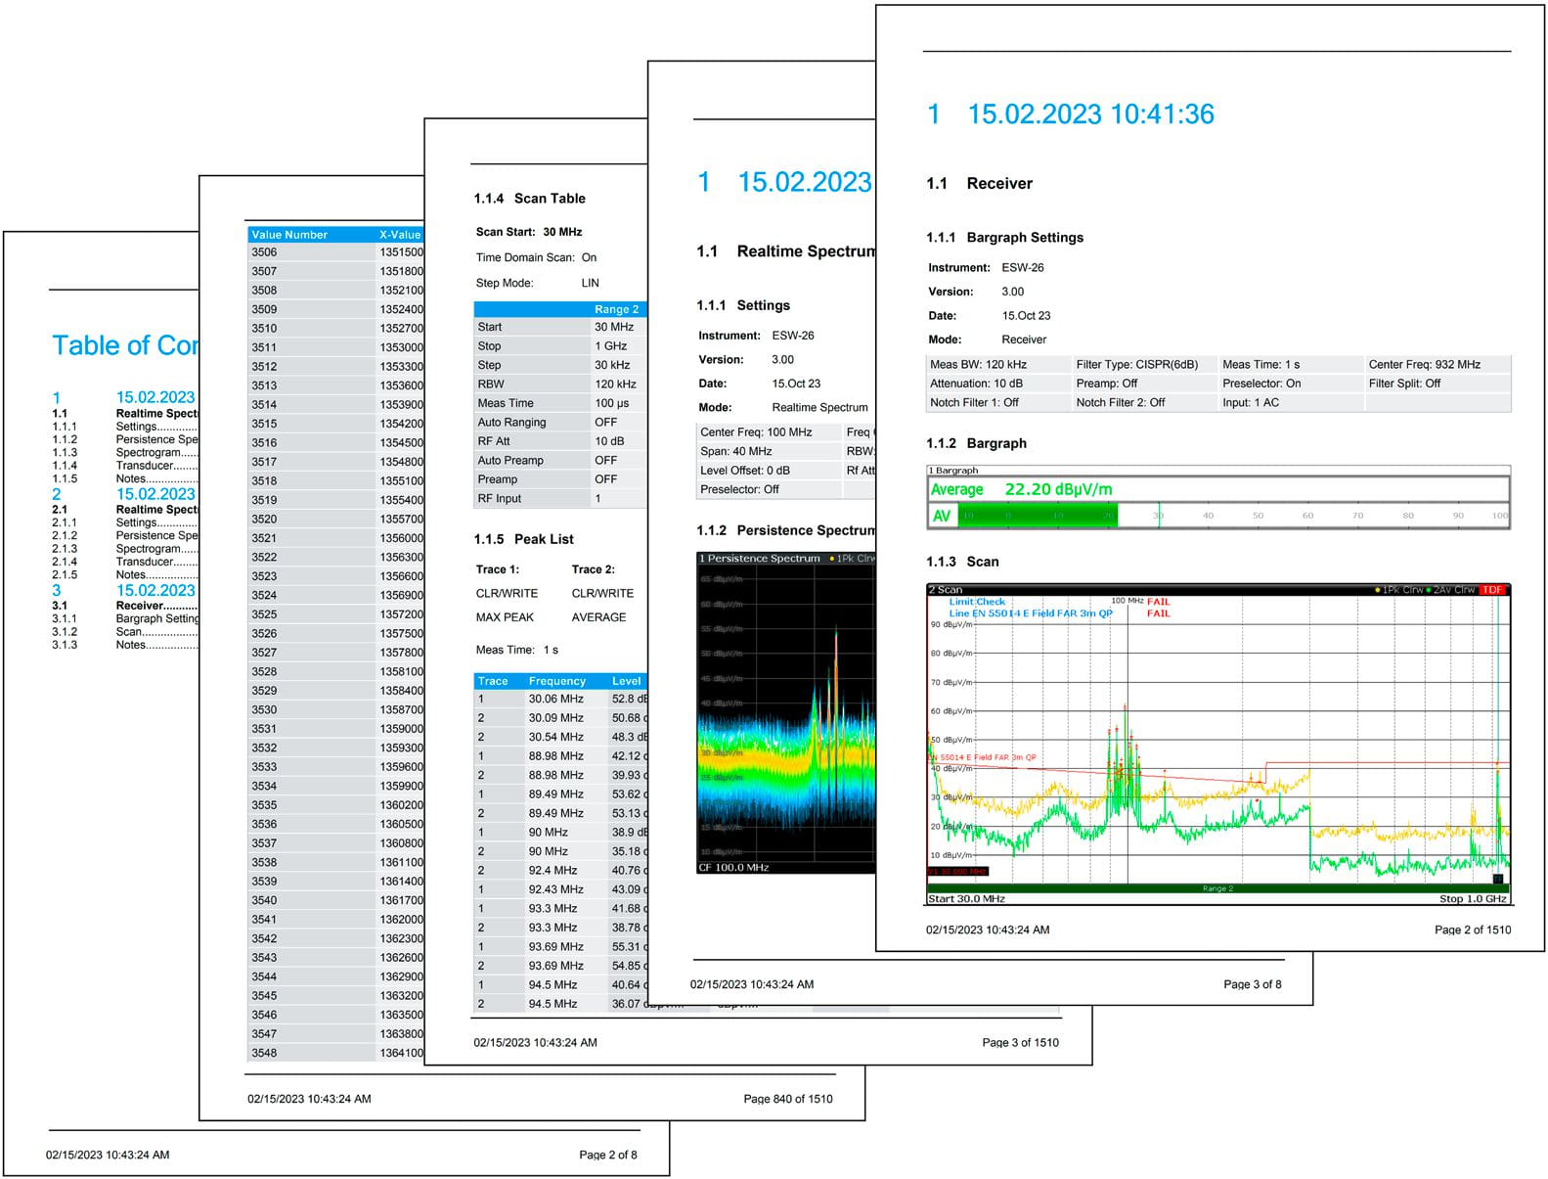Screen dimensions: 1548x1179
Task: Click the Limit Check label in the scan
Action: coord(977,602)
